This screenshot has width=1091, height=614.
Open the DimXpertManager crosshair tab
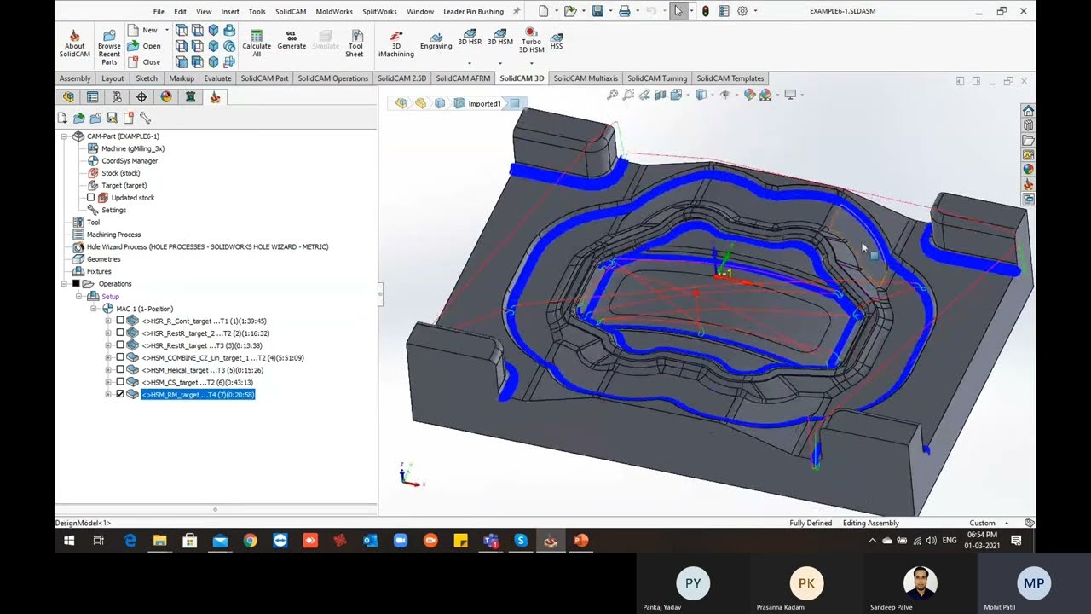pyautogui.click(x=141, y=97)
